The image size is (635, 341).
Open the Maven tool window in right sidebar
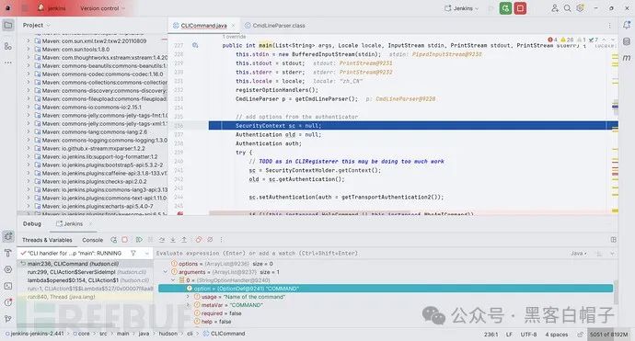[x=627, y=58]
